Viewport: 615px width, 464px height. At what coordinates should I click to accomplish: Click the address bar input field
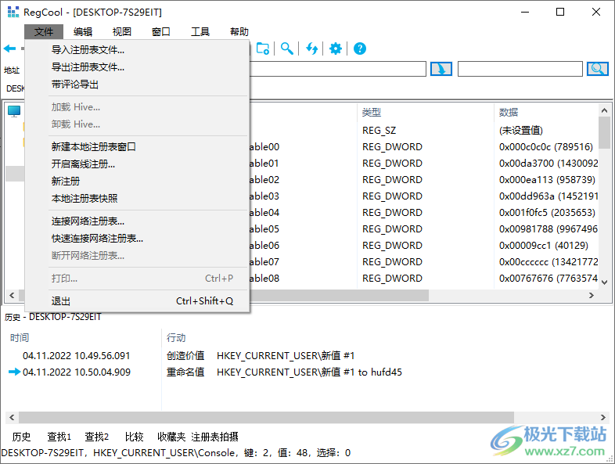click(337, 69)
